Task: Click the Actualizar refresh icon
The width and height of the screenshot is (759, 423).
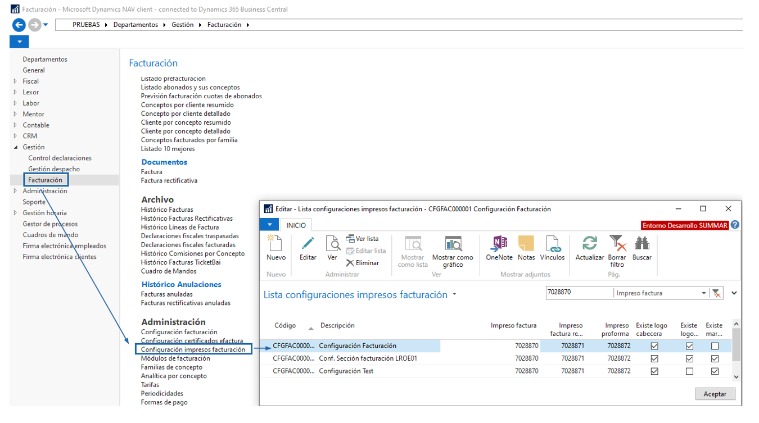Action: pyautogui.click(x=589, y=244)
